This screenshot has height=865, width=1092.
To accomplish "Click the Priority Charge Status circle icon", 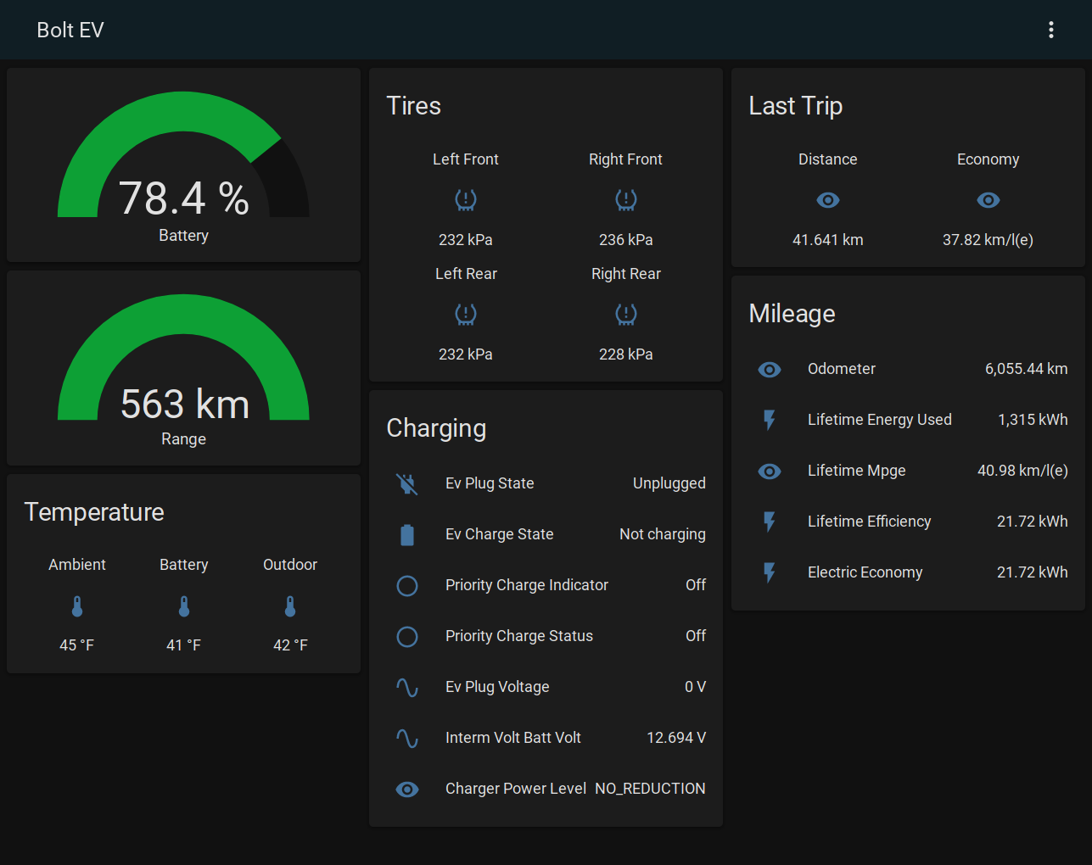I will 407,636.
